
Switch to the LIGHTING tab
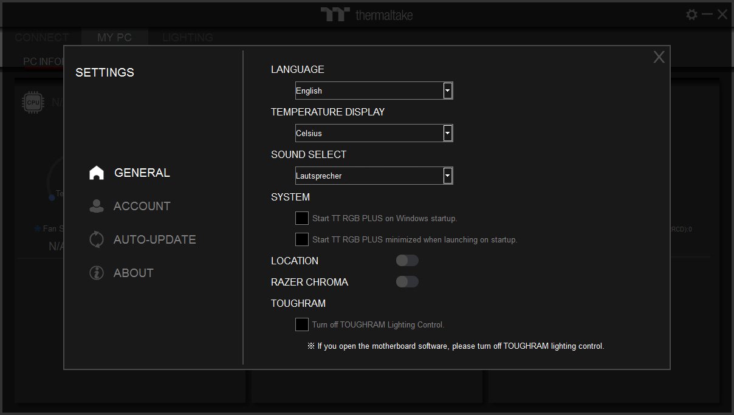tap(188, 38)
